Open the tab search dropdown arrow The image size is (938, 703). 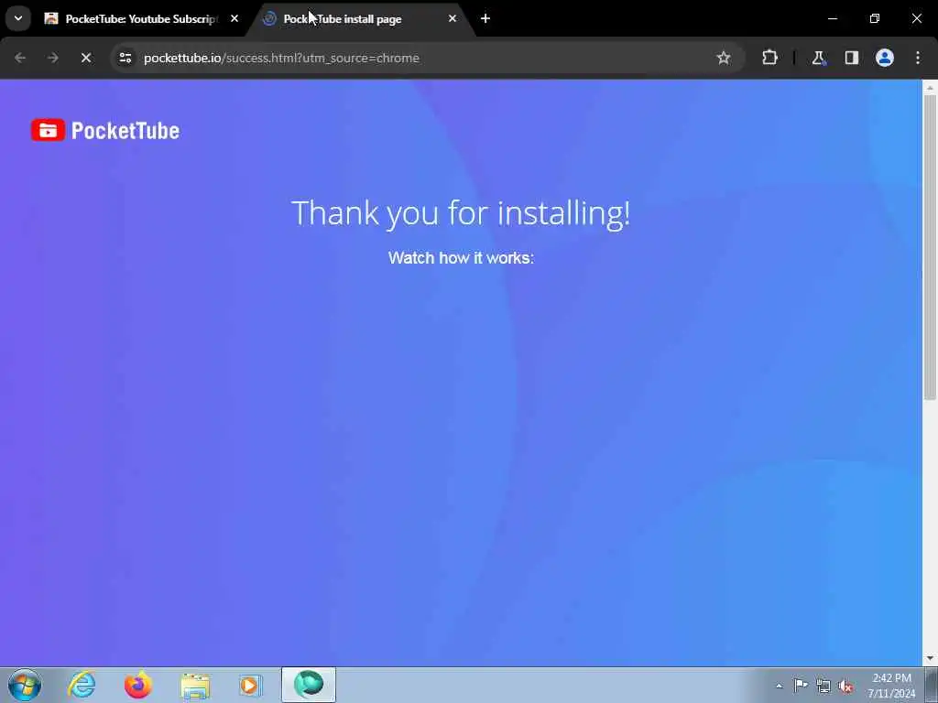coord(18,18)
